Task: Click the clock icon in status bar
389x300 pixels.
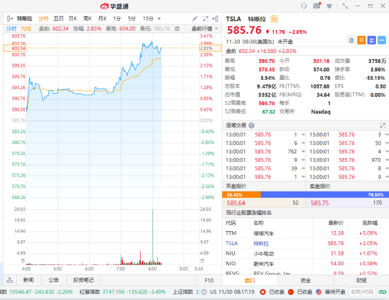Action: tap(204, 292)
